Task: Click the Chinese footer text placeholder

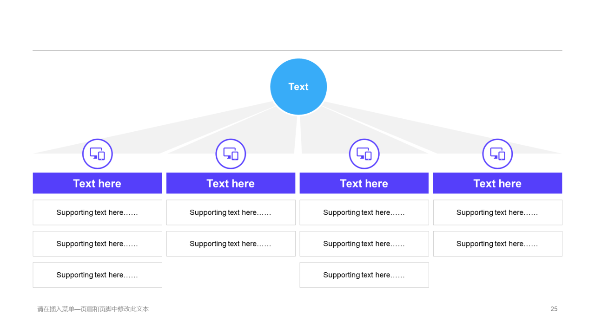Action: 93,309
